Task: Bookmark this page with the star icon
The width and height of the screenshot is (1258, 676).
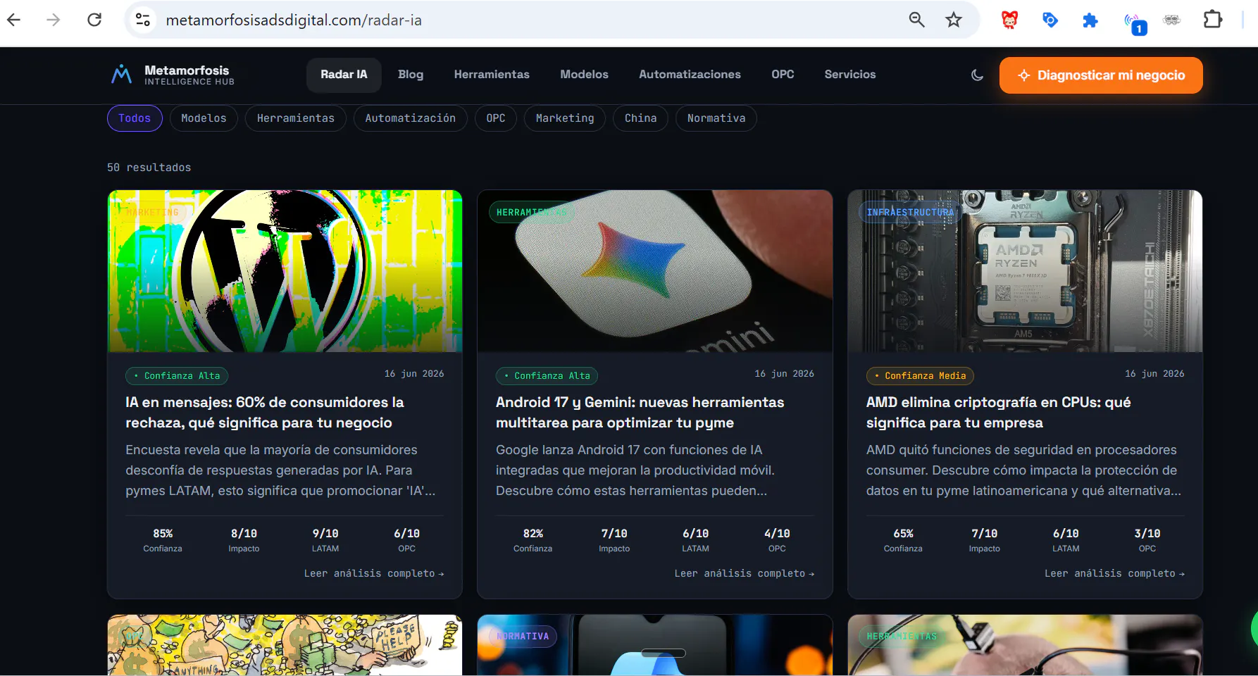Action: pyautogui.click(x=954, y=20)
